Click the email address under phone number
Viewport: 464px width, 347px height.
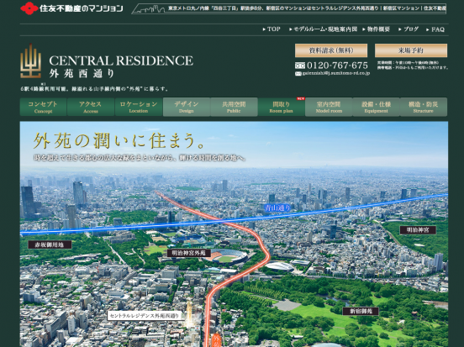336,73
